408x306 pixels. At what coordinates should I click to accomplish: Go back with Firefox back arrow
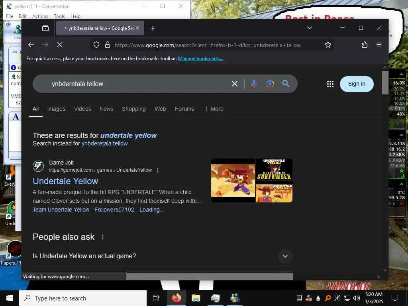pos(31,45)
